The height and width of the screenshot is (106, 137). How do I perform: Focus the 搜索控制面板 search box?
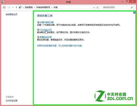[118, 7]
